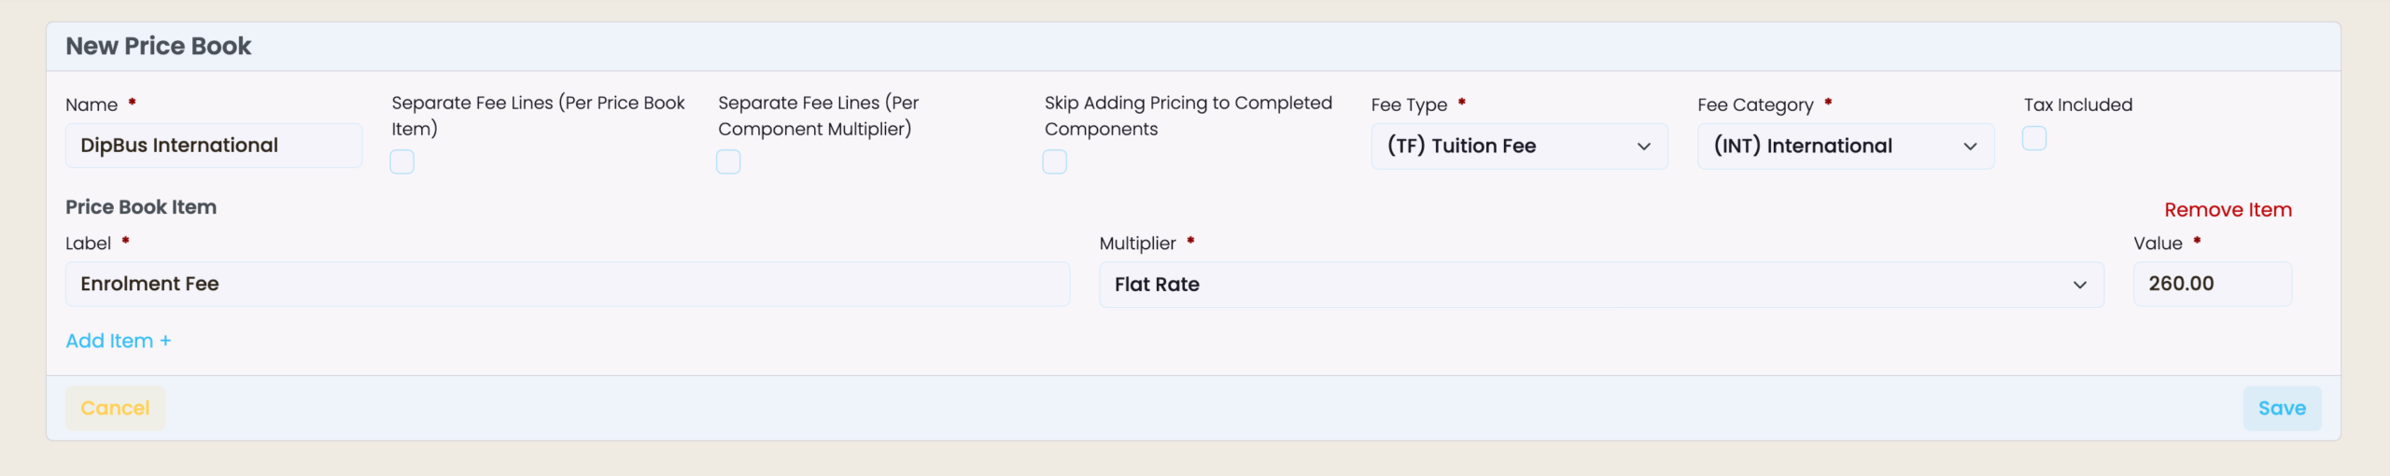2390x476 pixels.
Task: Click the Add Item + link
Action: point(119,342)
